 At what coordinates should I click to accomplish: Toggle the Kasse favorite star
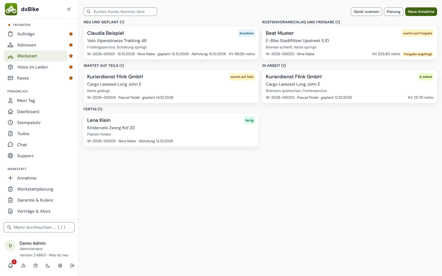coord(71,78)
